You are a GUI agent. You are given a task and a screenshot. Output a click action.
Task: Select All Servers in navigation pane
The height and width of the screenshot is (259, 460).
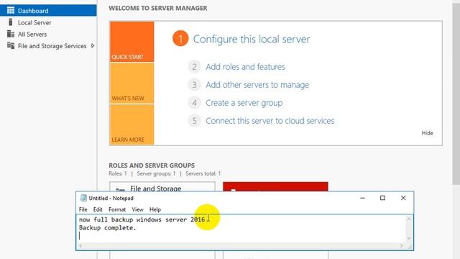tap(48, 34)
